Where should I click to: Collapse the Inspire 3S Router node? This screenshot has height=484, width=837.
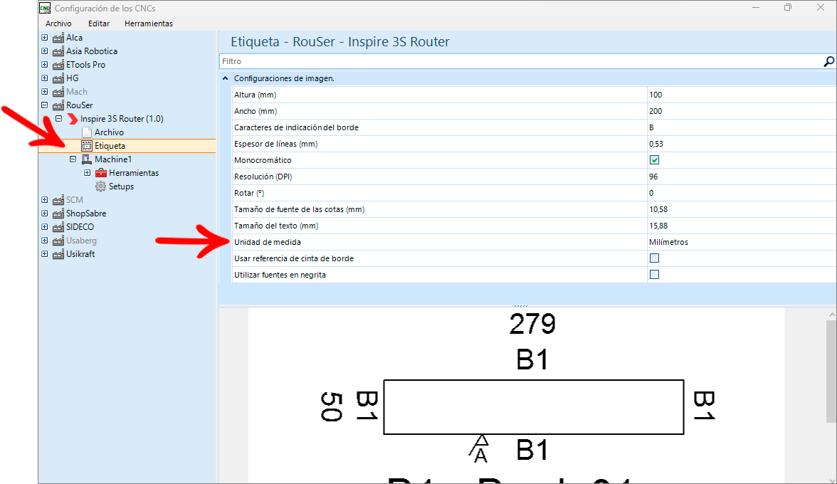(x=58, y=119)
